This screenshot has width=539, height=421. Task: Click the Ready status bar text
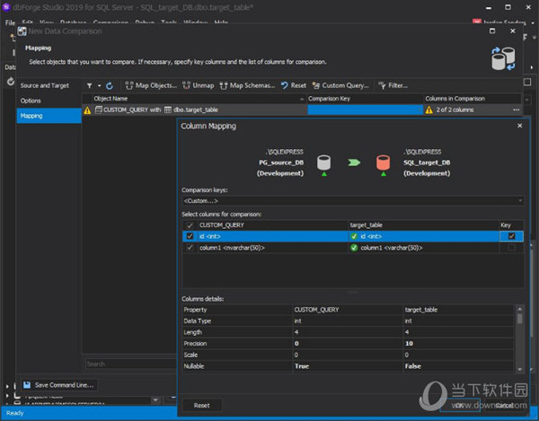tap(14, 413)
